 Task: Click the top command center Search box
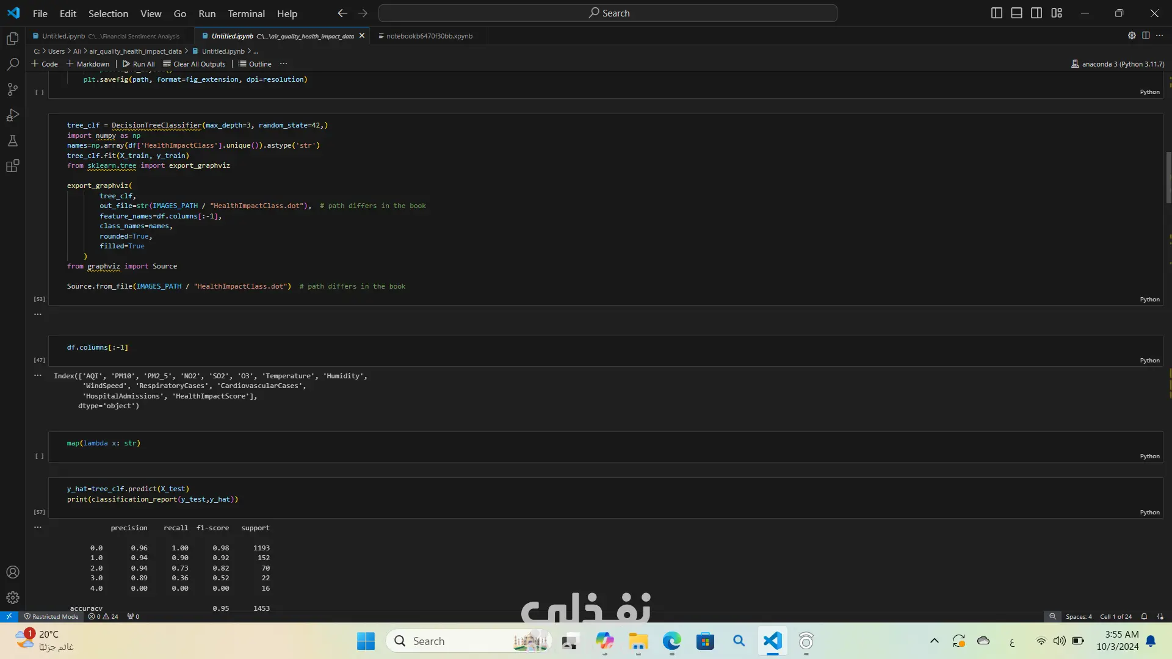tap(608, 13)
